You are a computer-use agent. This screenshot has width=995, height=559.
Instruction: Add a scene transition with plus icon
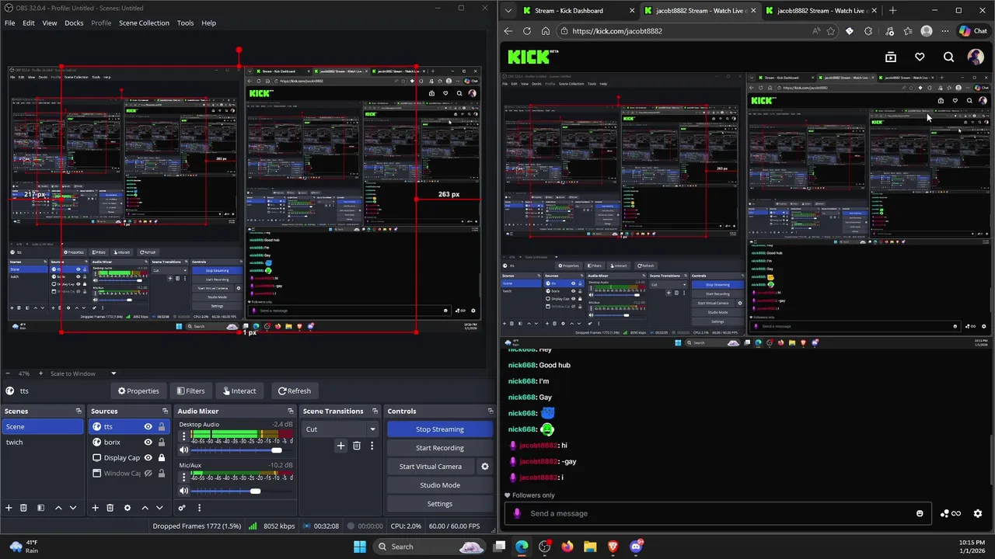[340, 446]
